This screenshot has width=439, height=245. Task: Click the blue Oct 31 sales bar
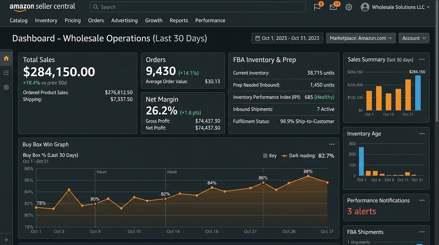click(x=418, y=93)
